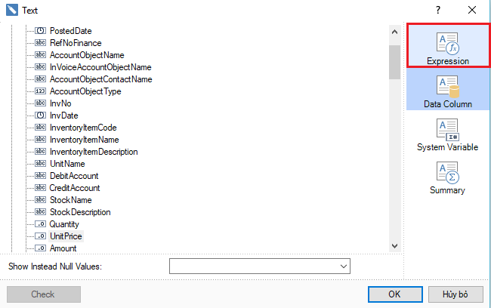491x308 pixels.
Task: Click the scrollbar down arrow
Action: tap(394, 247)
